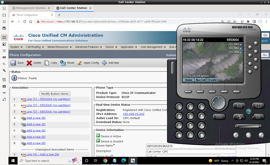Open the Advanced Features menu dropdown

tap(88, 47)
